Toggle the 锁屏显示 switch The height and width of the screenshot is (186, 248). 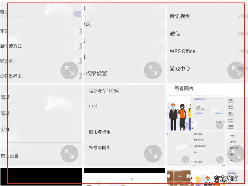[x=79, y=61]
